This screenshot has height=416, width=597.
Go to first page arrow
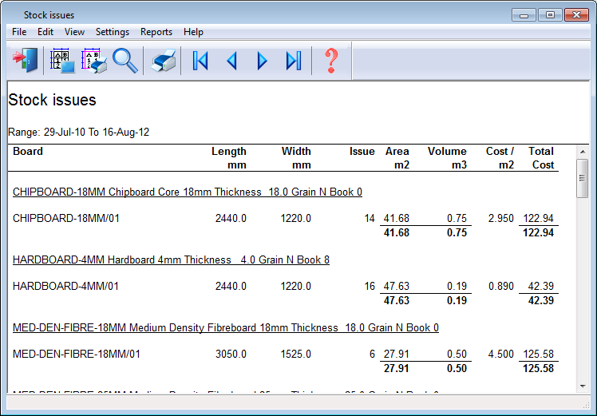pos(200,61)
